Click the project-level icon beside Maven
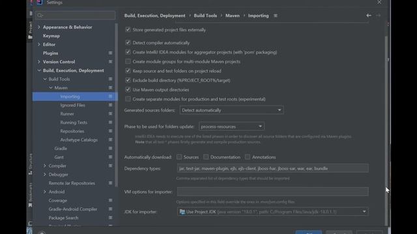417x234 pixels. click(x=110, y=88)
